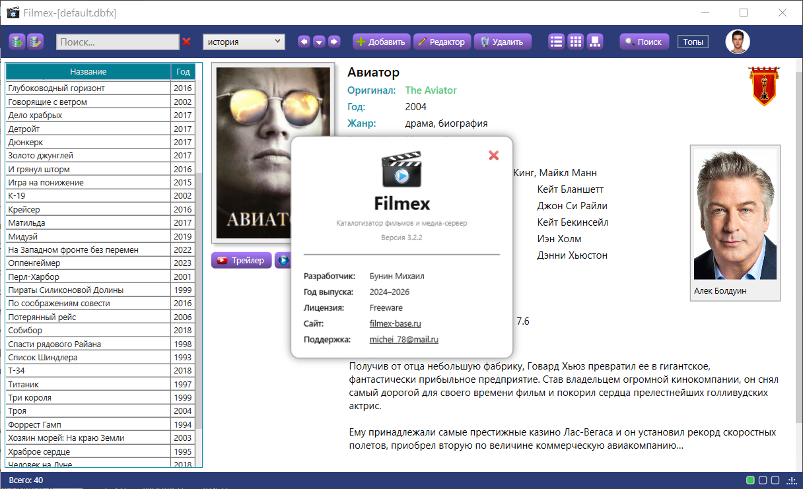Select Игра на понижение row
Image resolution: width=803 pixels, height=489 pixels.
[100, 183]
